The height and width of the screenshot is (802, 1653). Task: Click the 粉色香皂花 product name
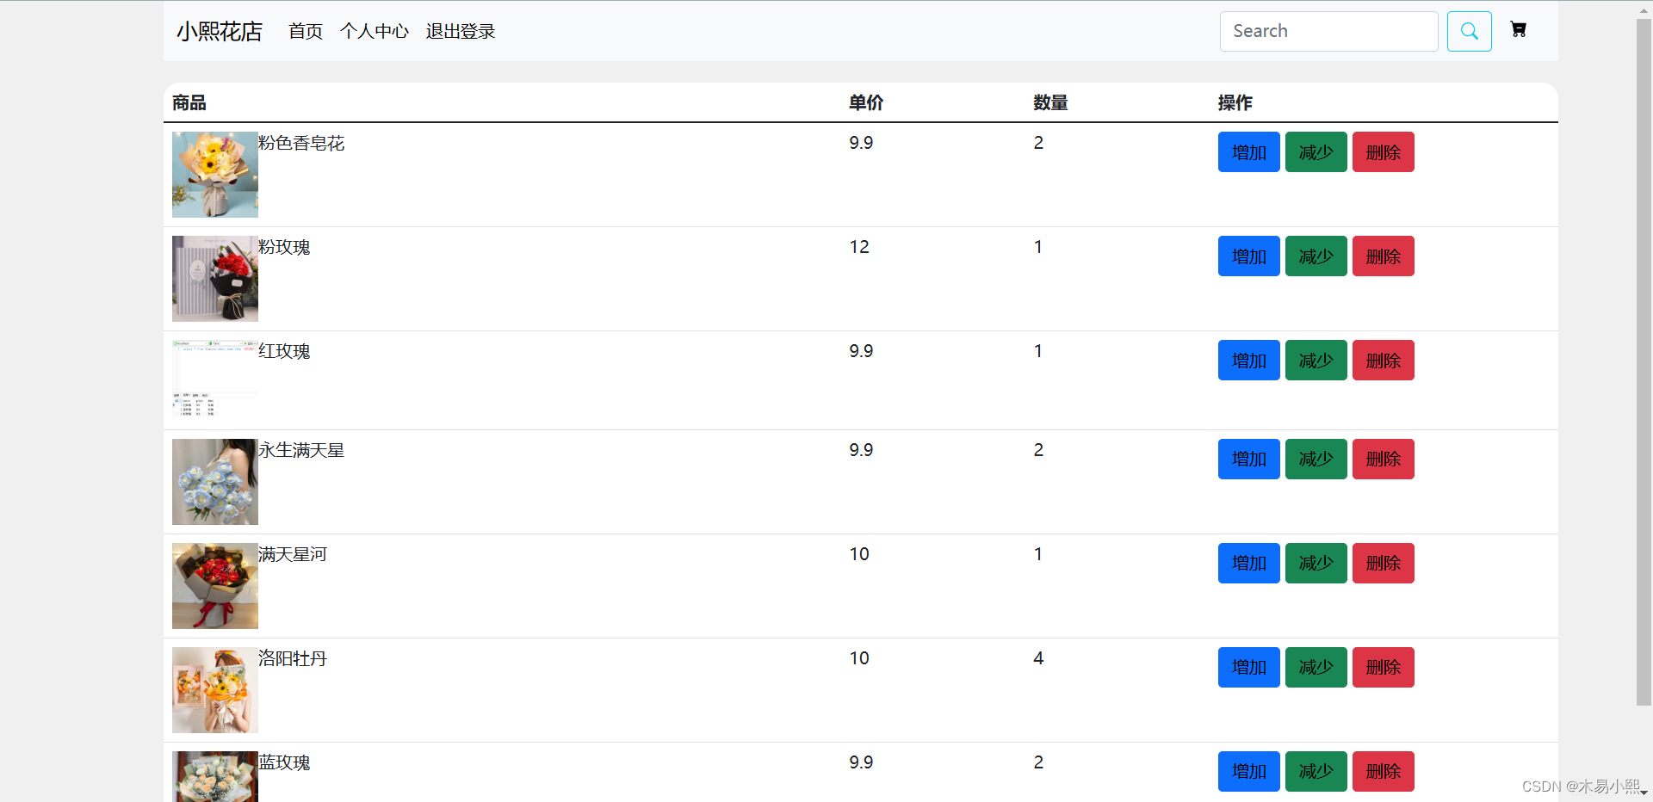301,143
